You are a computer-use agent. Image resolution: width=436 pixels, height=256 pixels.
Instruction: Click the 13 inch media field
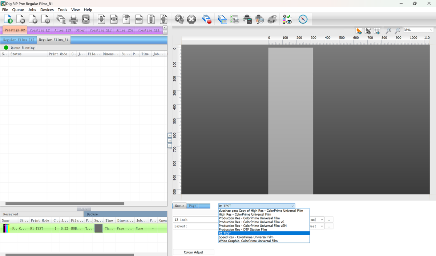[195, 220]
